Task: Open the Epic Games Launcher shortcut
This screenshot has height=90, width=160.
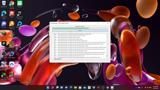Action: pos(20,15)
